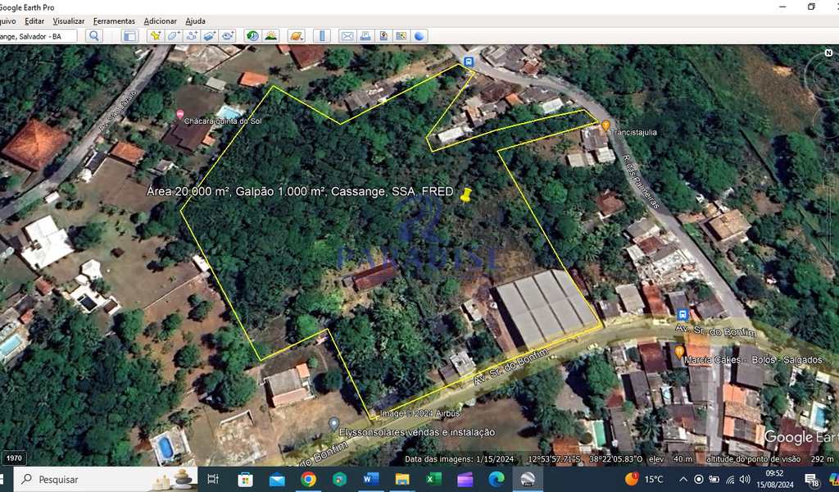Open Microsoft Store from the taskbar
Image resolution: width=839 pixels, height=492 pixels.
(x=245, y=479)
